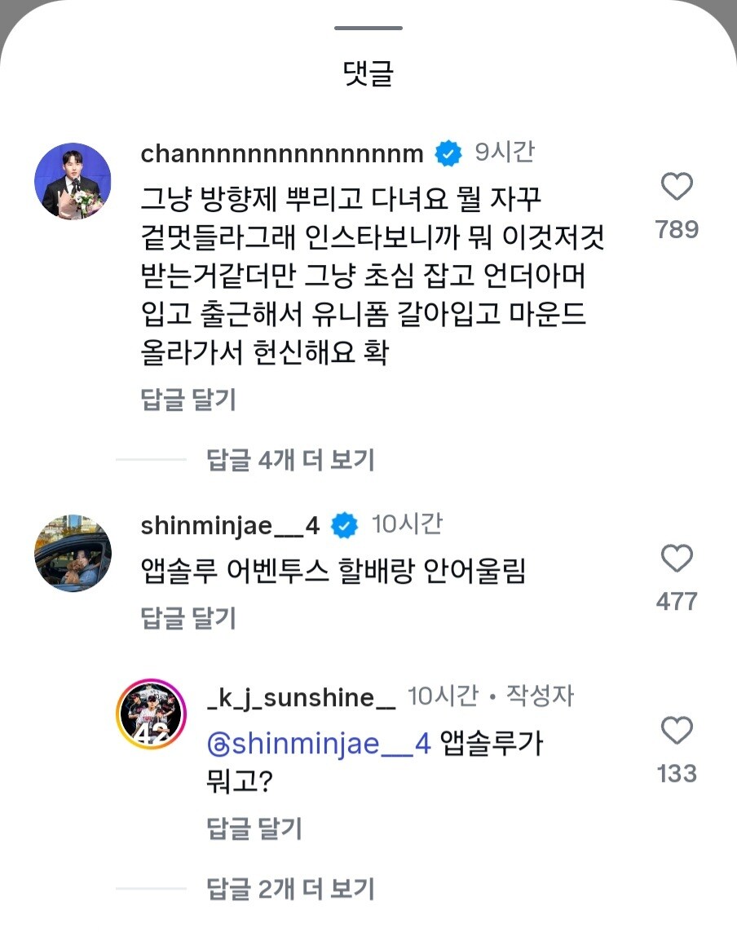Tap shinminjae__4's blue verified badge
Viewport: 737px width, 932px height.
[345, 526]
